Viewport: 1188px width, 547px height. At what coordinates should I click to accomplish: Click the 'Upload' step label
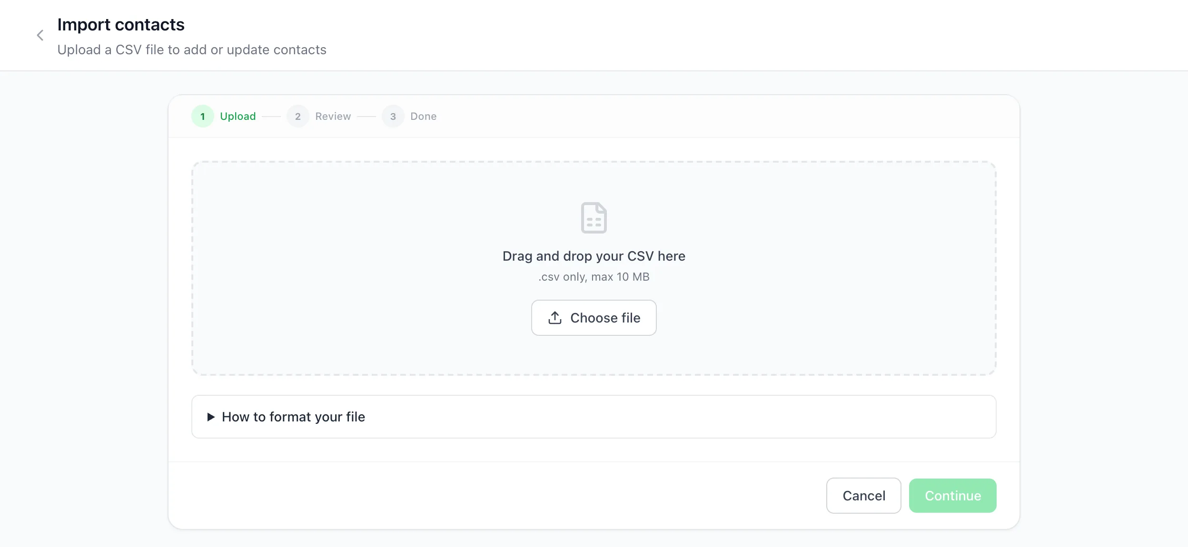click(x=238, y=117)
